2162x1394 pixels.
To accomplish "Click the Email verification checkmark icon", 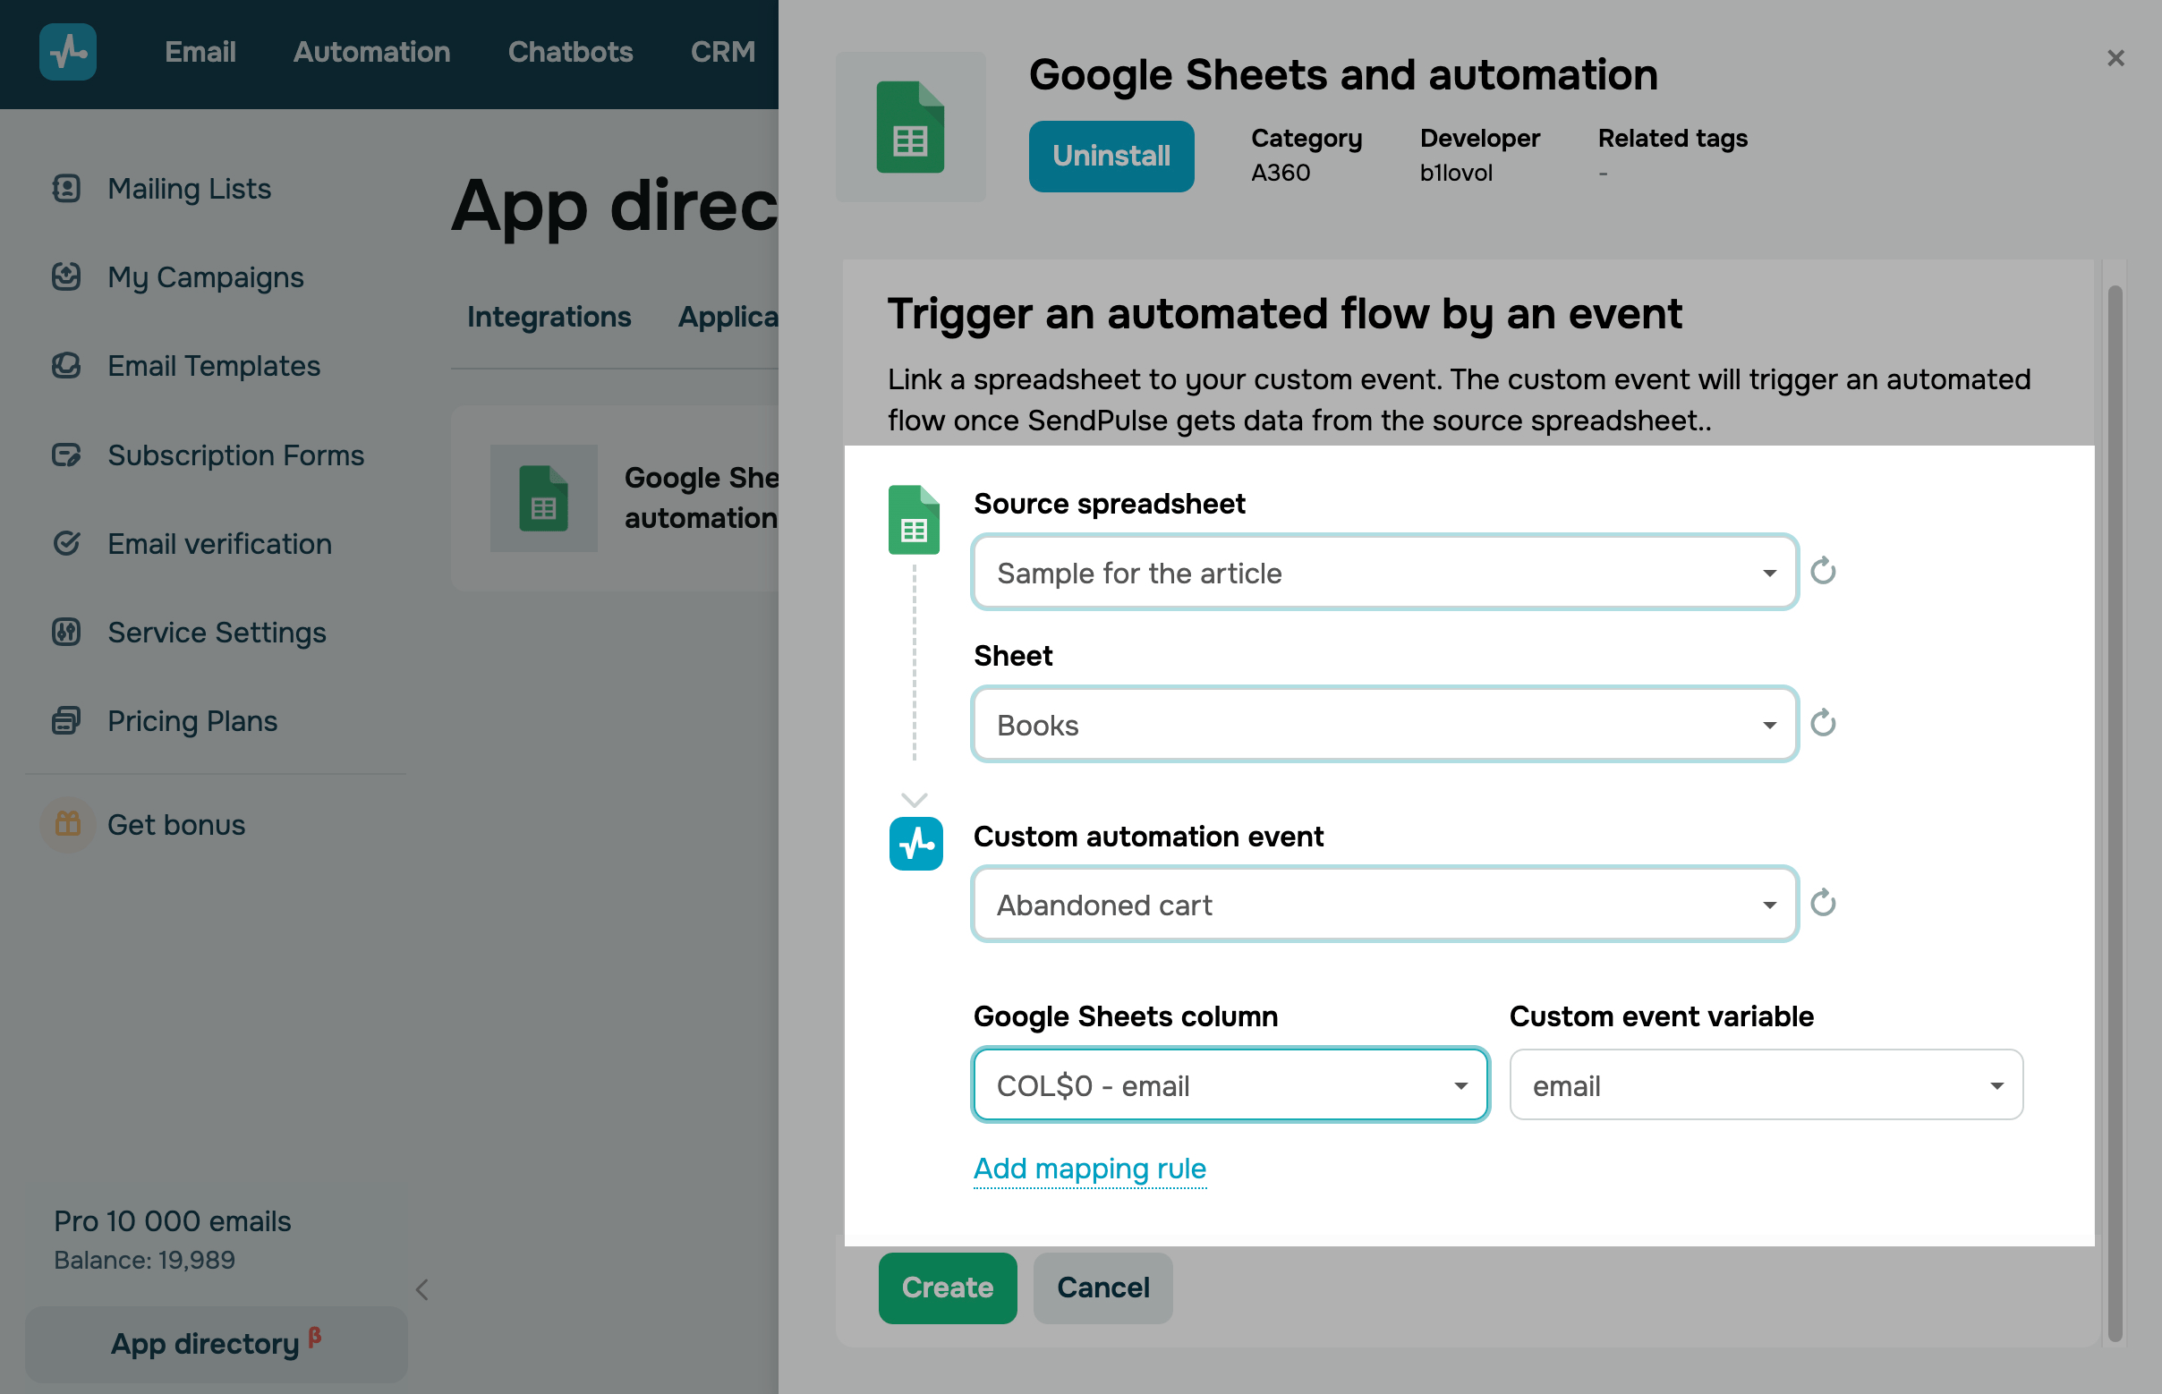I will pos(66,543).
